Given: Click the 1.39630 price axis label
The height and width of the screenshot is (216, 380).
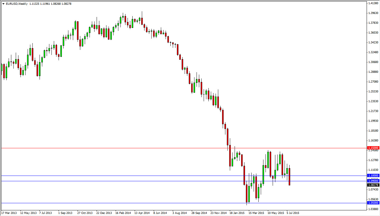Looking at the screenshot, I should 373,13.
